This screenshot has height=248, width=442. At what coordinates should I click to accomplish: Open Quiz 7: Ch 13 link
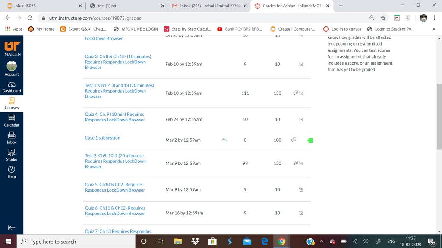(x=118, y=231)
